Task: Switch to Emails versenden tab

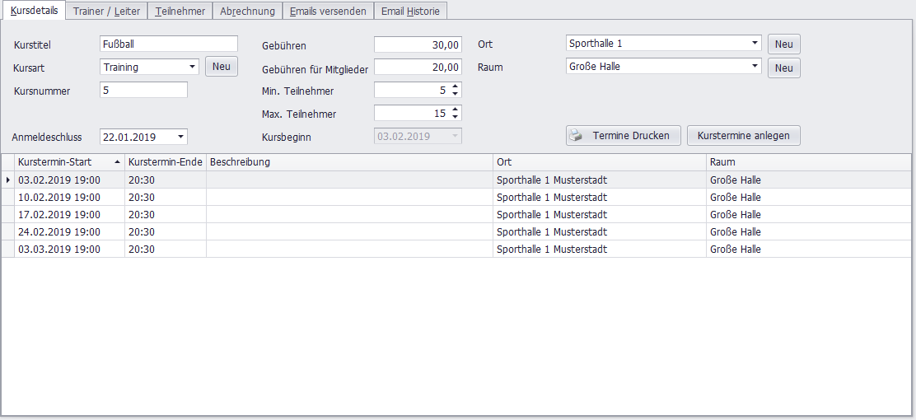Action: [x=328, y=11]
